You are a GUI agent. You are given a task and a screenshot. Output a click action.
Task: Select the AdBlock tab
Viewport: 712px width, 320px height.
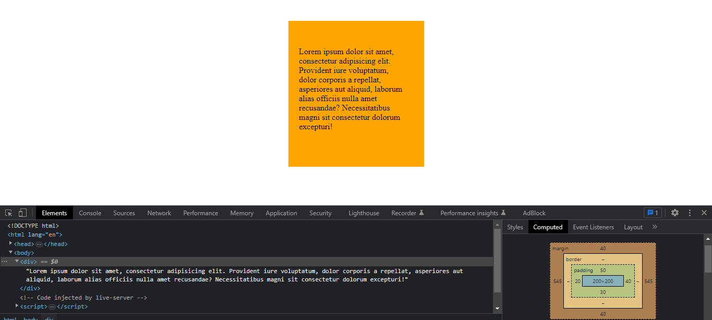click(x=534, y=213)
